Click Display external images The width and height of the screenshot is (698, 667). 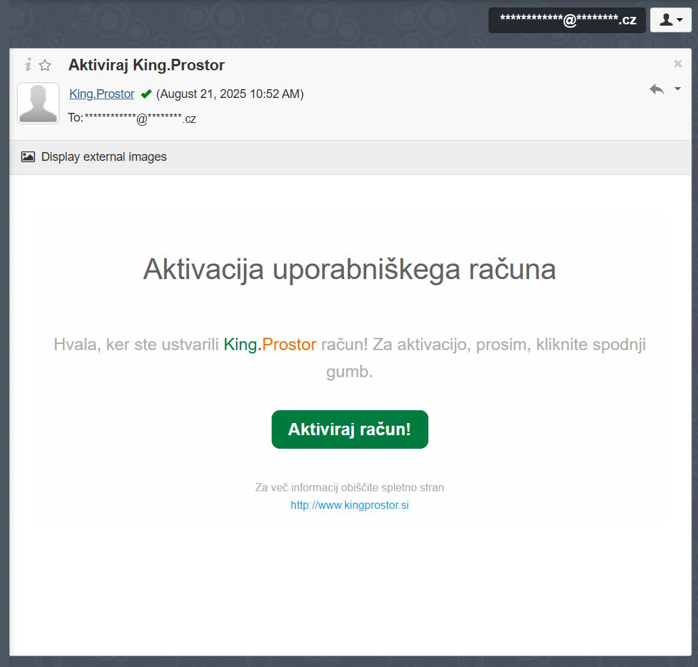(x=104, y=157)
